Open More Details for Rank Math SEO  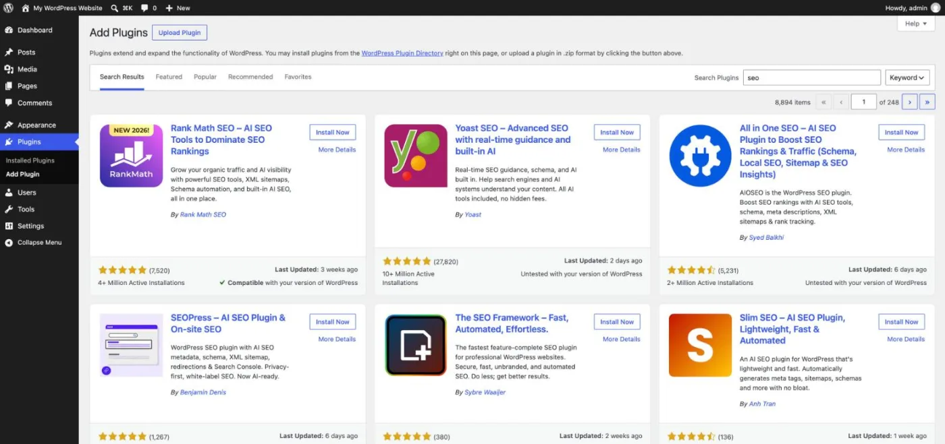pyautogui.click(x=337, y=150)
